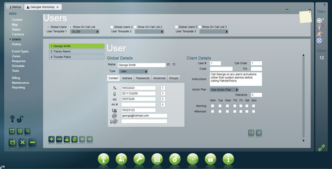Uncheck the Show On Call List checkbox
332x169 pixels.
point(71,27)
